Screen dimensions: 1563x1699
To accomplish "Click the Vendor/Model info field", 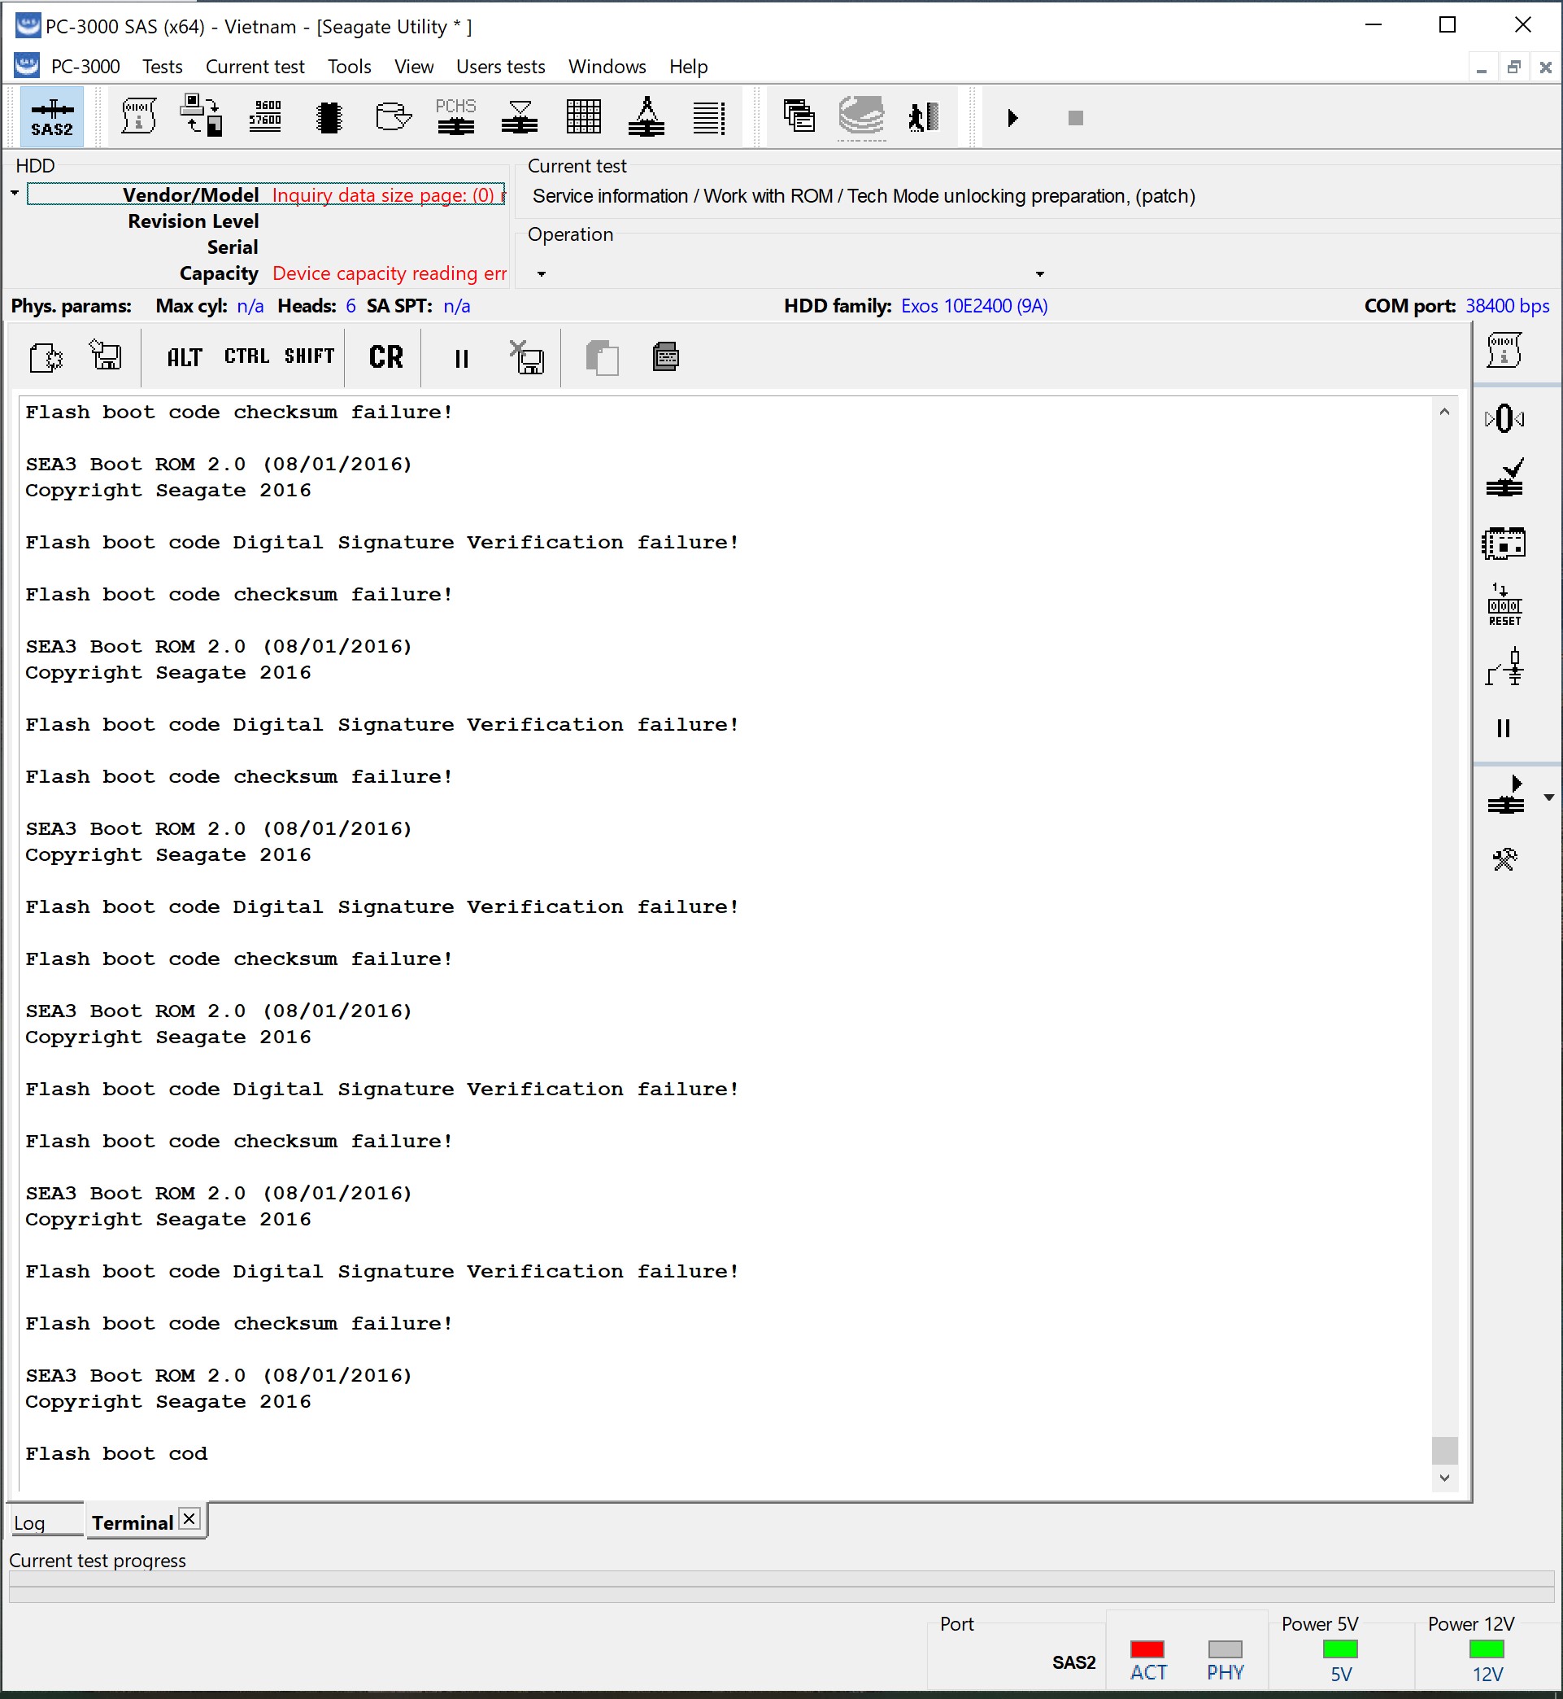I will [267, 194].
